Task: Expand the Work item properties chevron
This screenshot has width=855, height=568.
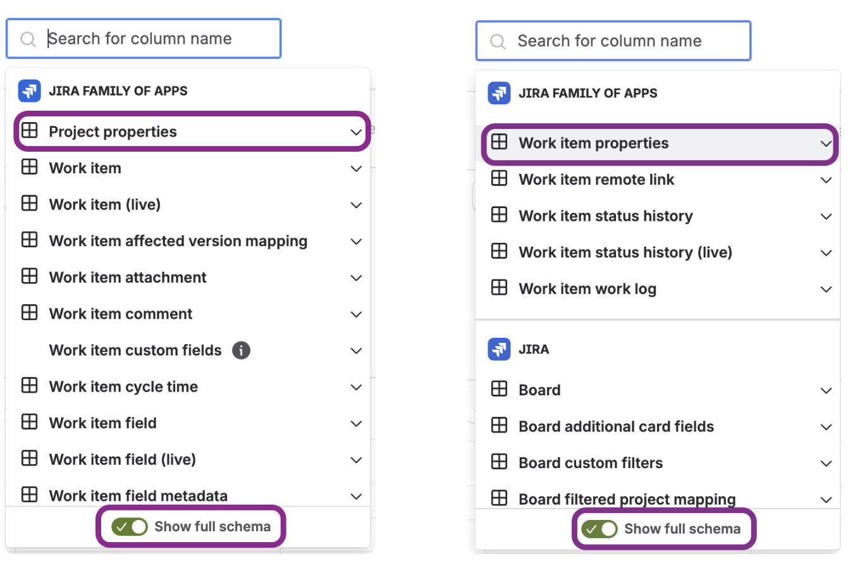Action: pos(826,144)
